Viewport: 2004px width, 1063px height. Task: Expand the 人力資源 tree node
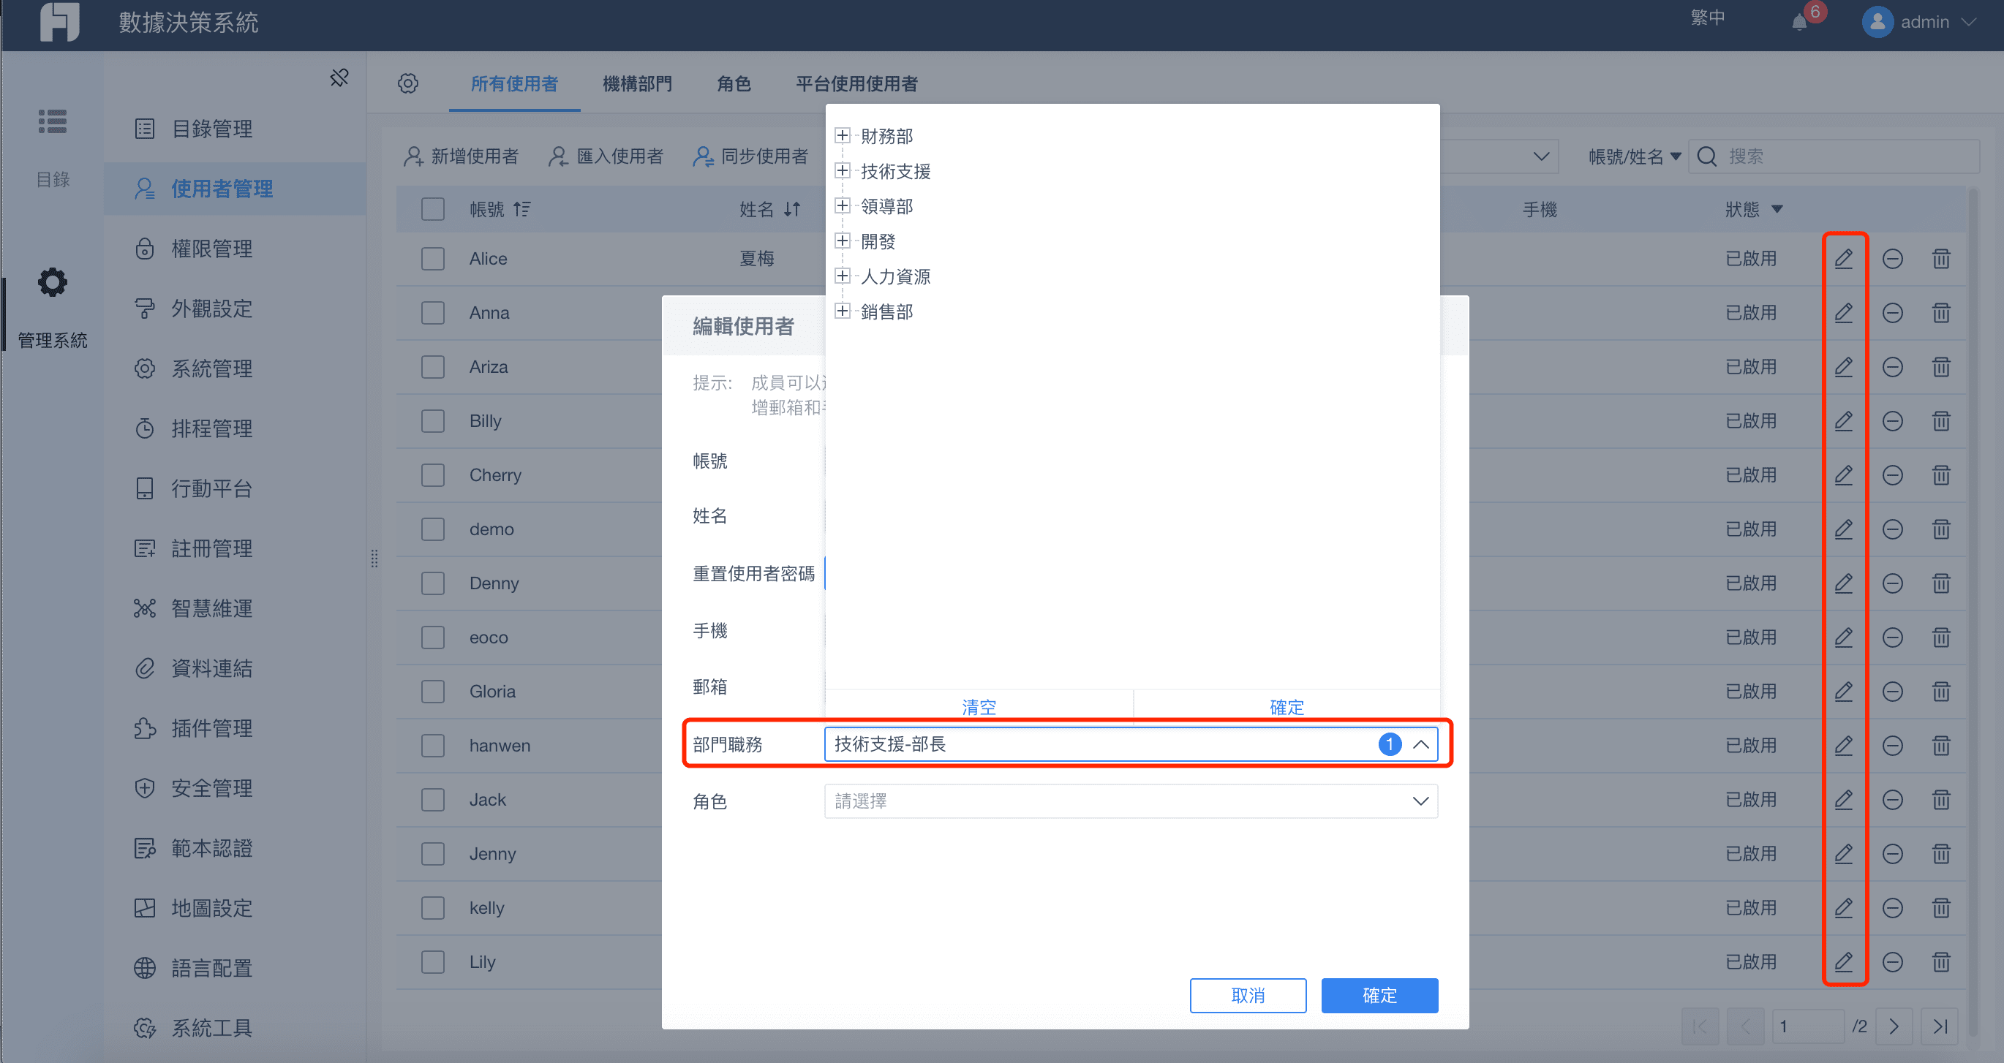point(842,276)
